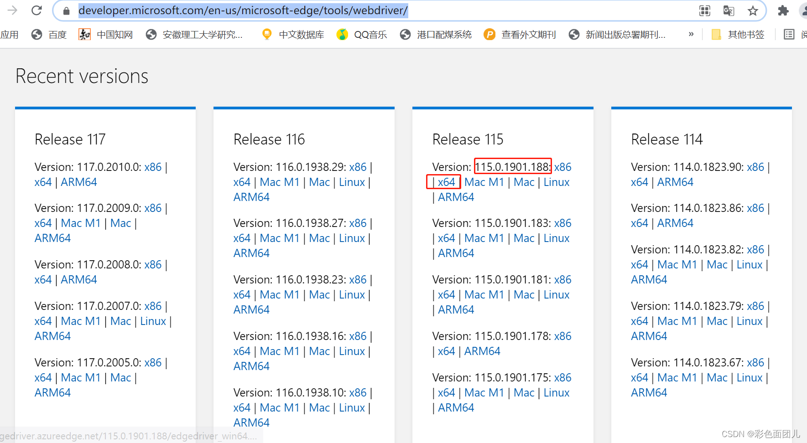This screenshot has height=443, width=807.
Task: Download ARM64 driver for version 117.0.2010.0
Action: [79, 182]
